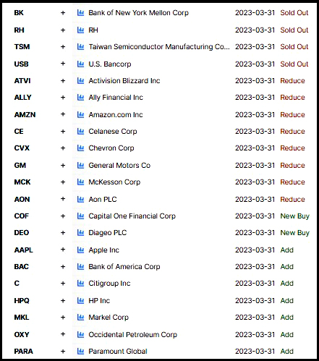Open chart icon for Bank of New York Mellon

[80, 12]
